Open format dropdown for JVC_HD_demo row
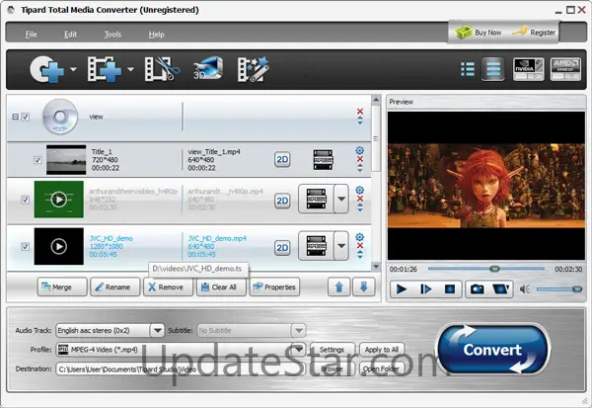592x408 pixels. tap(341, 246)
